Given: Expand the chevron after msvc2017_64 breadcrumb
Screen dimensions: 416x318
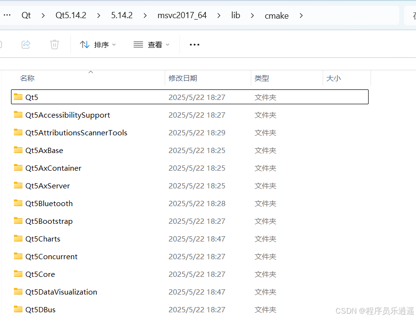Looking at the screenshot, I should click(x=219, y=16).
